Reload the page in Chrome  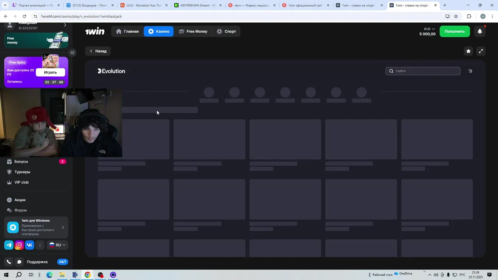click(x=24, y=16)
